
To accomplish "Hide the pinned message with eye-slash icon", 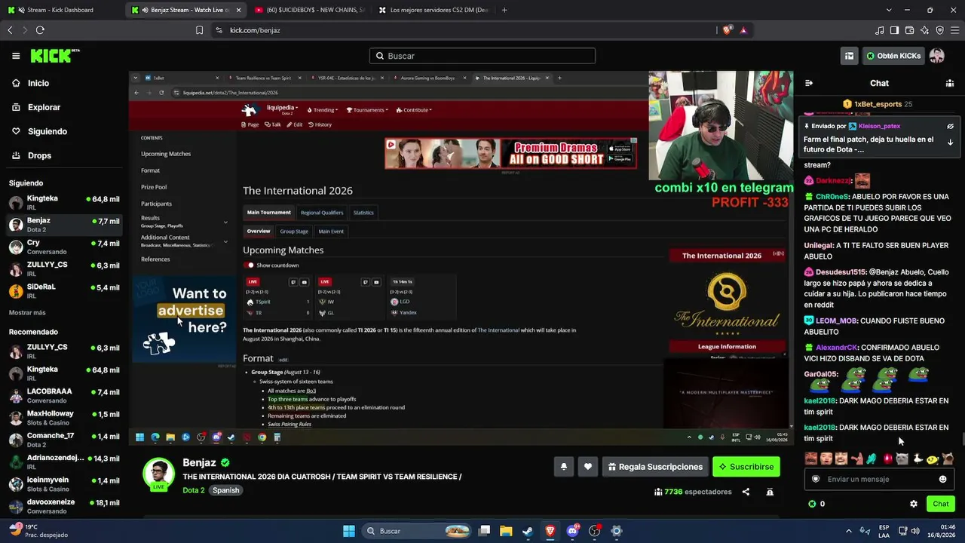I will [x=950, y=126].
